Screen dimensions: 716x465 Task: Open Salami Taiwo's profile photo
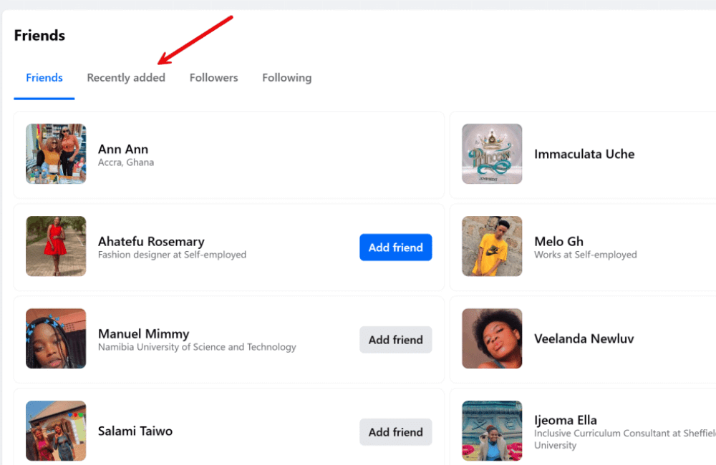coord(56,431)
